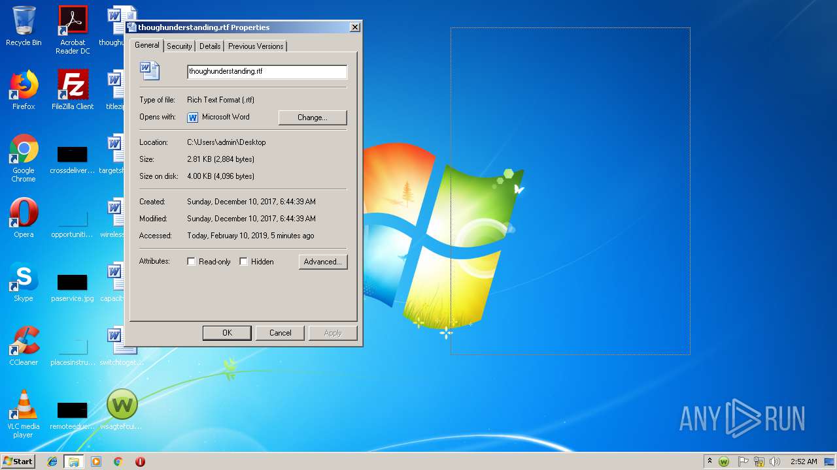Launch Acrobat Reader DC shortcut
This screenshot has width=837, height=470.
[x=73, y=29]
